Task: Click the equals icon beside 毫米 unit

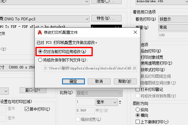Action: (x=120, y=102)
